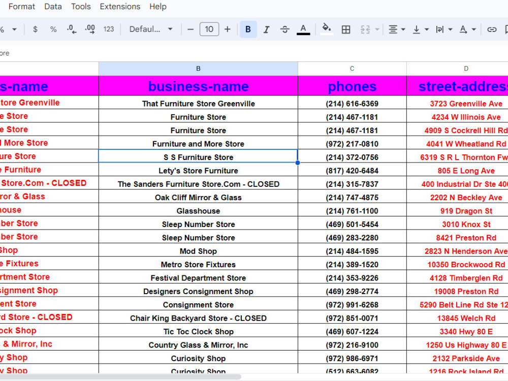Click the horizontal scrollbar at bottom

point(120,377)
